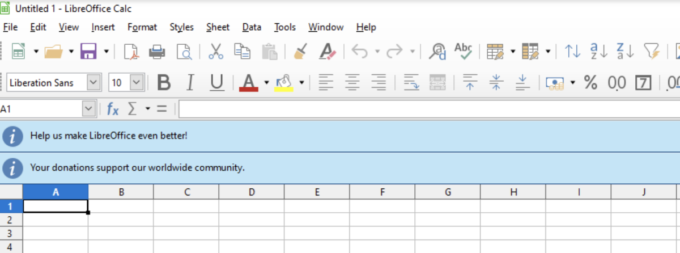Open the font color dropdown arrow
This screenshot has width=680, height=253.
pyautogui.click(x=266, y=83)
